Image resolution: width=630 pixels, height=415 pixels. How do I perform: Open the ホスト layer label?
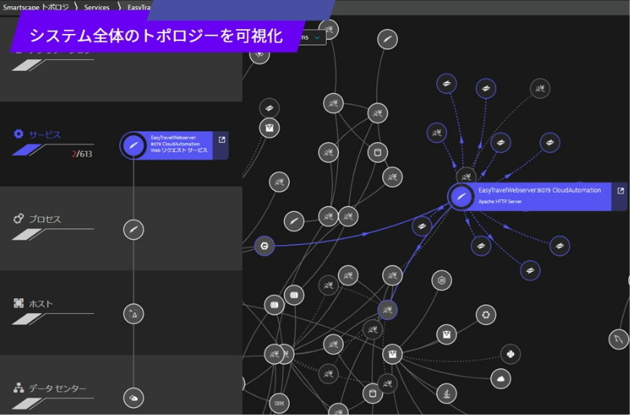coord(41,304)
